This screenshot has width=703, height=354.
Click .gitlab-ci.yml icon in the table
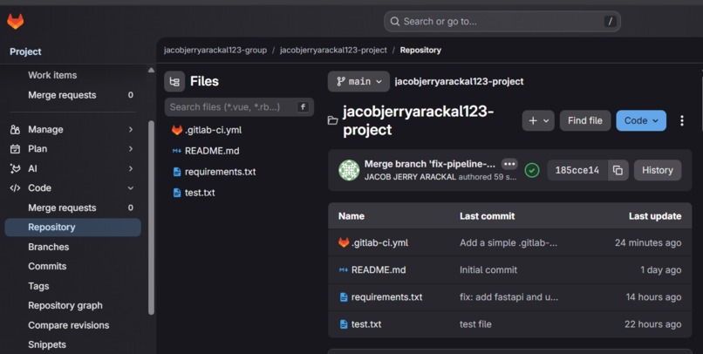344,242
